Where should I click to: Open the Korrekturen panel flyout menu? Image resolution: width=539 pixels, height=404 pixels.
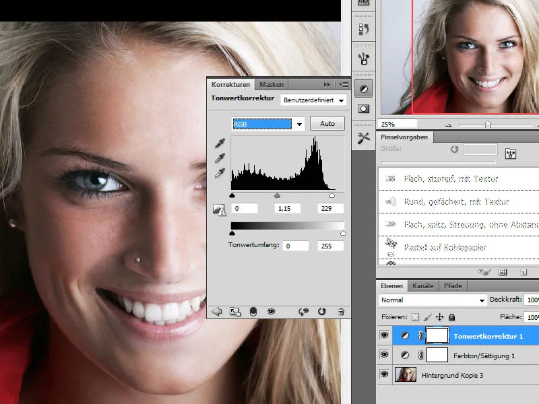click(x=344, y=85)
